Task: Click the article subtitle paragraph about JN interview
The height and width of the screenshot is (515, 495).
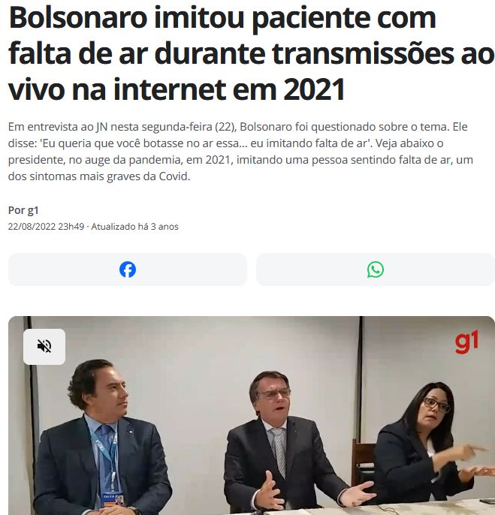Action: click(x=240, y=152)
